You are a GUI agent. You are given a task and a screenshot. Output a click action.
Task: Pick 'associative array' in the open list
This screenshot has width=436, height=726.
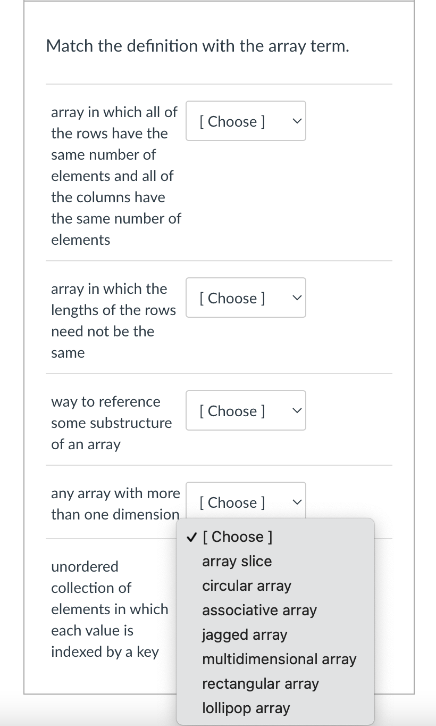pyautogui.click(x=259, y=610)
